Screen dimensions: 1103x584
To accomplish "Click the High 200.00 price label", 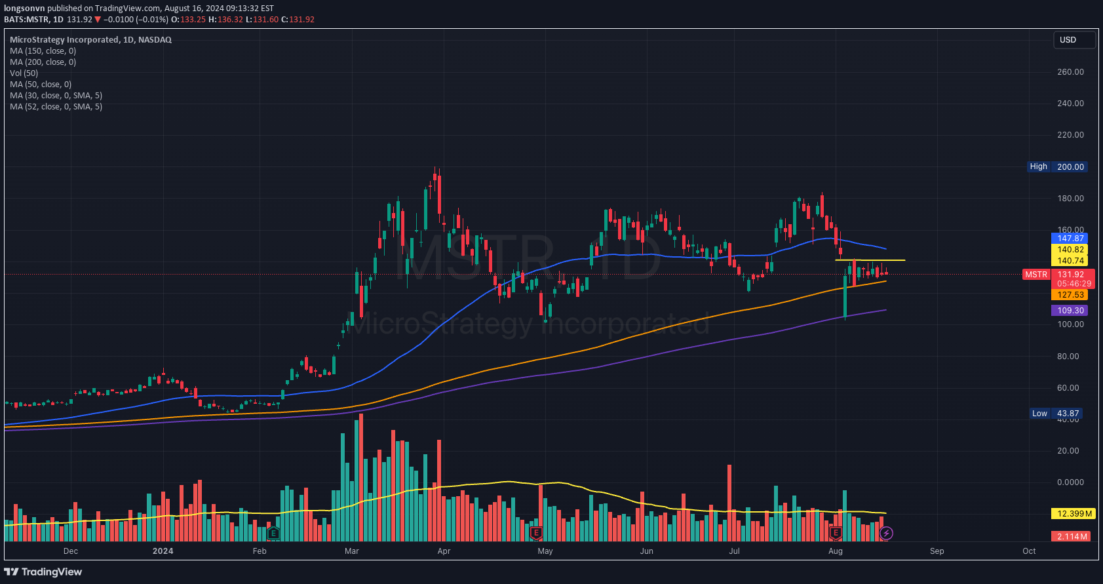I will pos(1057,167).
